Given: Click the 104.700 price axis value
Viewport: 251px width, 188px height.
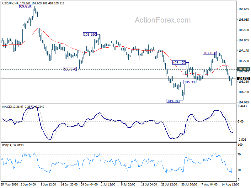Looking at the screenshot, I should (x=244, y=92).
